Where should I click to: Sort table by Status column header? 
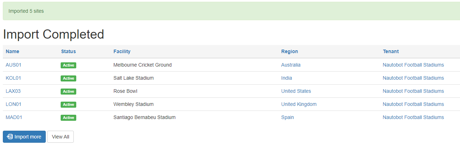68,51
